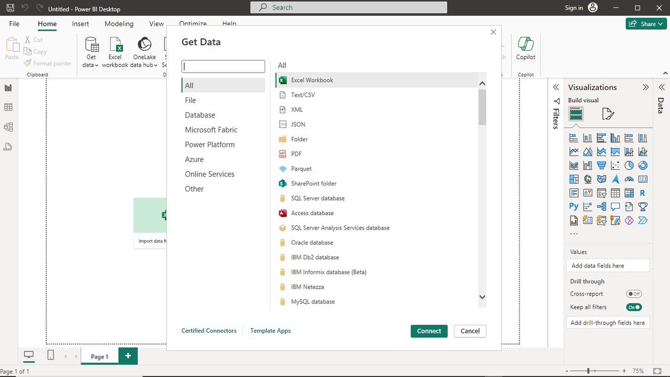This screenshot has height=377, width=670.
Task: Select the Donut chart visual
Action: point(643,165)
